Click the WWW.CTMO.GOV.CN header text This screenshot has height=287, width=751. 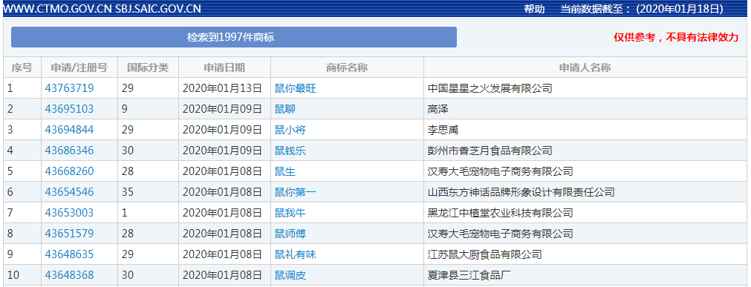click(58, 9)
